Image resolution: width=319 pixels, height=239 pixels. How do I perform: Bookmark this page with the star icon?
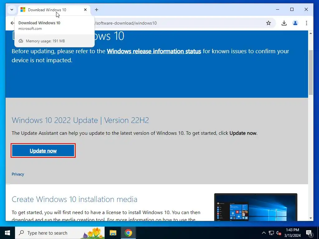(269, 23)
